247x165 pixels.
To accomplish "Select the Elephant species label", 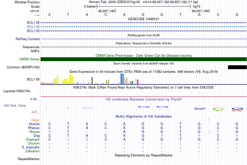I will click(x=33, y=140).
